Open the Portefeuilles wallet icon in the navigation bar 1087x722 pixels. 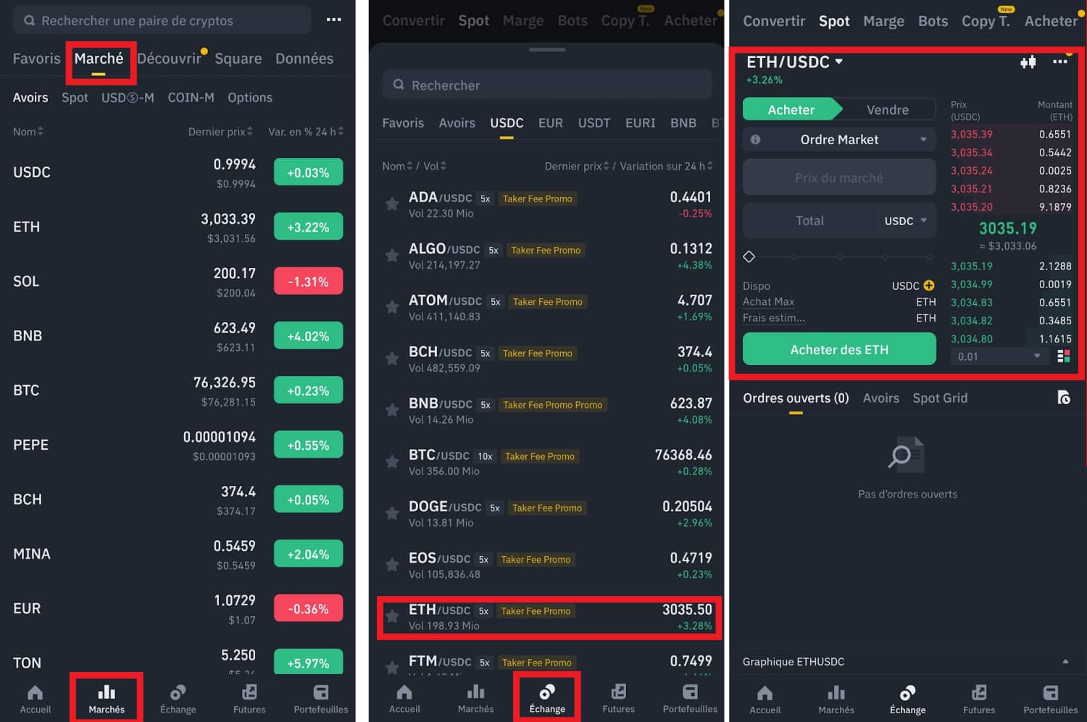pos(1049,697)
